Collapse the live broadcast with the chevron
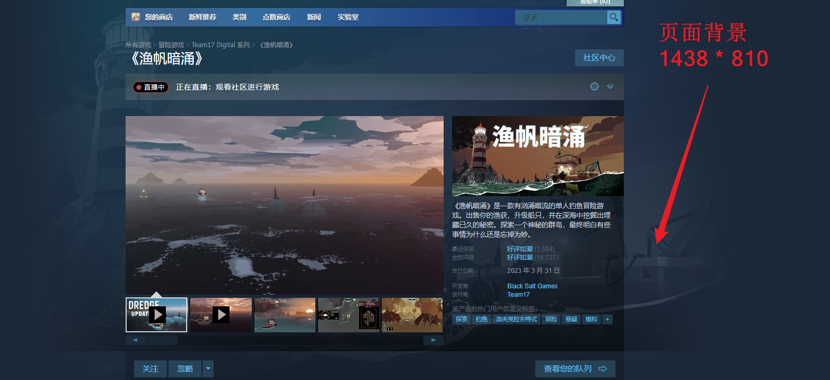830x380 pixels. click(x=610, y=86)
